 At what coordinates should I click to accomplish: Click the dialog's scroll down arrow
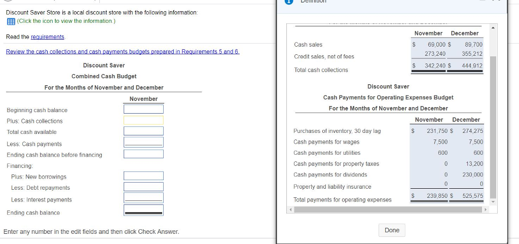tap(493, 201)
